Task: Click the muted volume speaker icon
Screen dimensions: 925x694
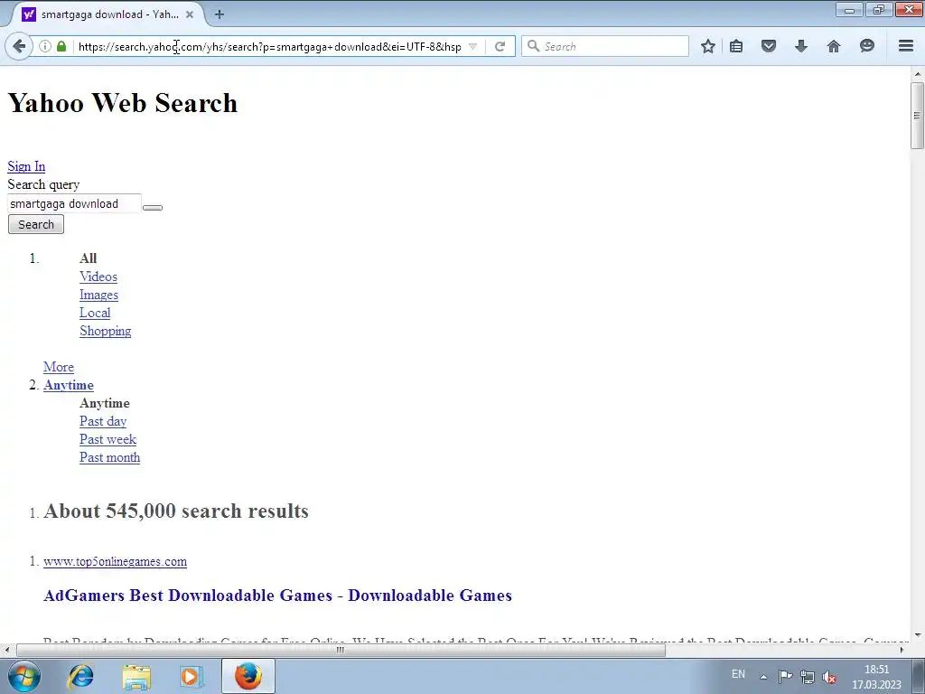Action: (829, 676)
